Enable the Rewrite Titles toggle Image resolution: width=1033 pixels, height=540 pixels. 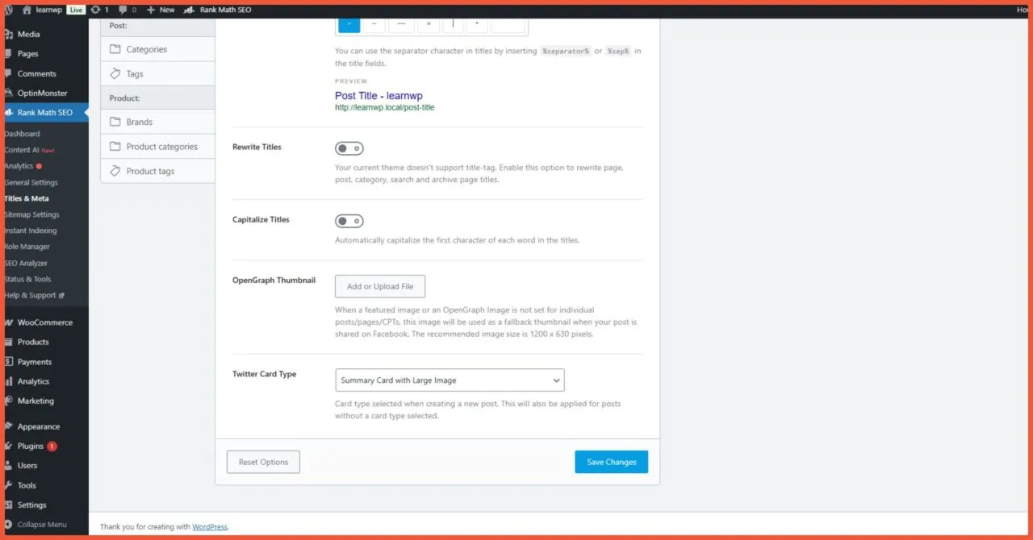pyautogui.click(x=349, y=148)
